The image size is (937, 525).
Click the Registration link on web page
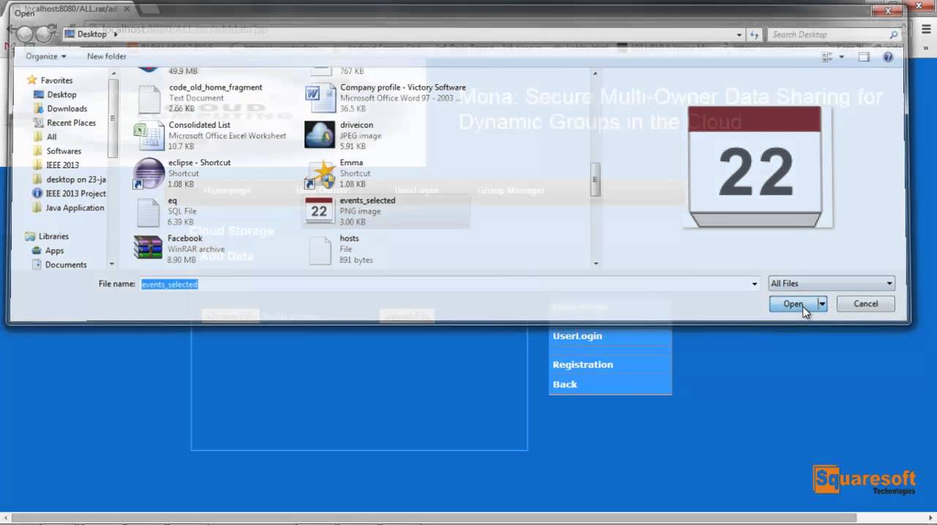click(583, 365)
